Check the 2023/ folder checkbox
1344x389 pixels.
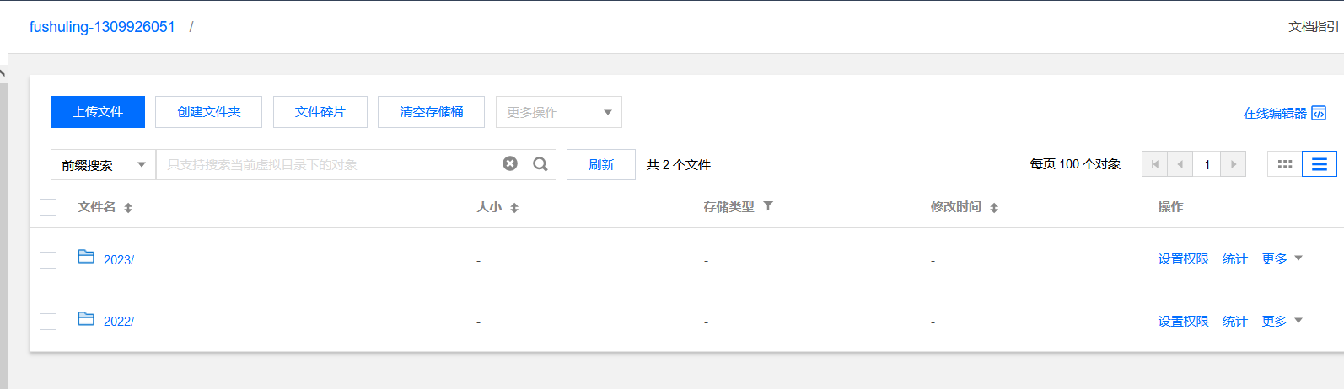pos(48,260)
